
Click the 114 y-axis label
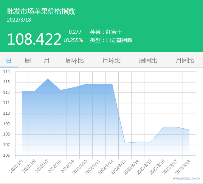[x=6, y=72]
